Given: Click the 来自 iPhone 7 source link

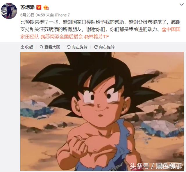Looking at the screenshot, I should tap(58, 15).
